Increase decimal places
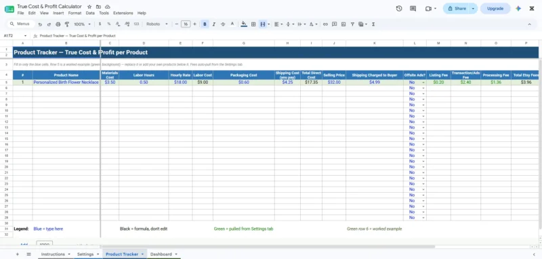This screenshot has height=259, width=542. point(127,24)
